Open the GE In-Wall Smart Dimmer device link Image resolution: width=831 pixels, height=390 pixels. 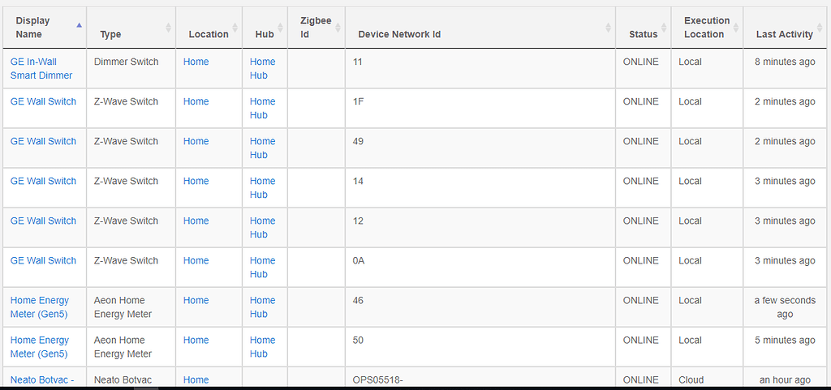41,68
